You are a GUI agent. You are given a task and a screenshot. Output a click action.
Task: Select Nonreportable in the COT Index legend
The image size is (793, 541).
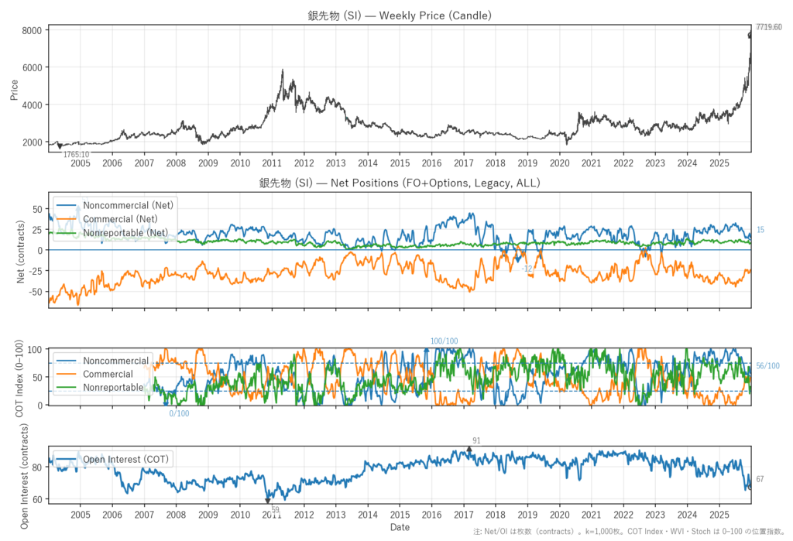point(112,387)
